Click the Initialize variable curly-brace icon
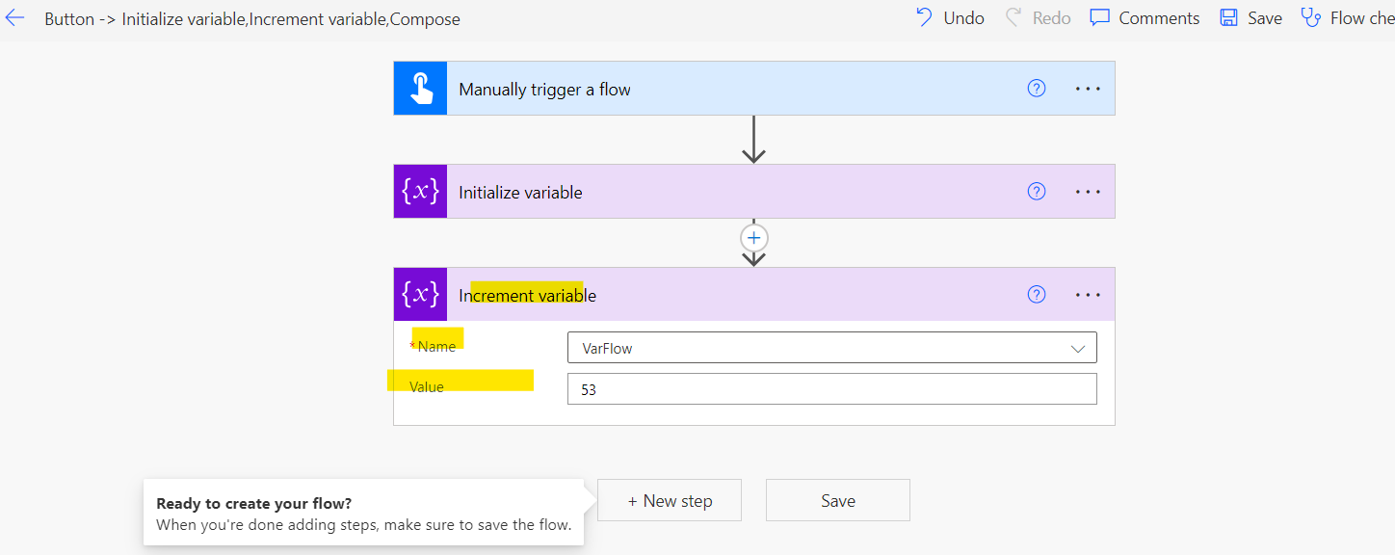1395x555 pixels. pyautogui.click(x=420, y=191)
